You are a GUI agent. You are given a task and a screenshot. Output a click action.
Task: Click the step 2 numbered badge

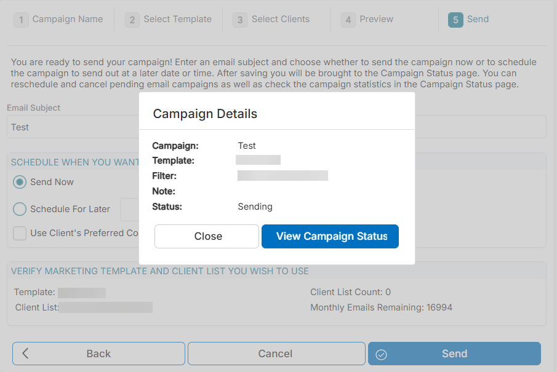(x=132, y=19)
